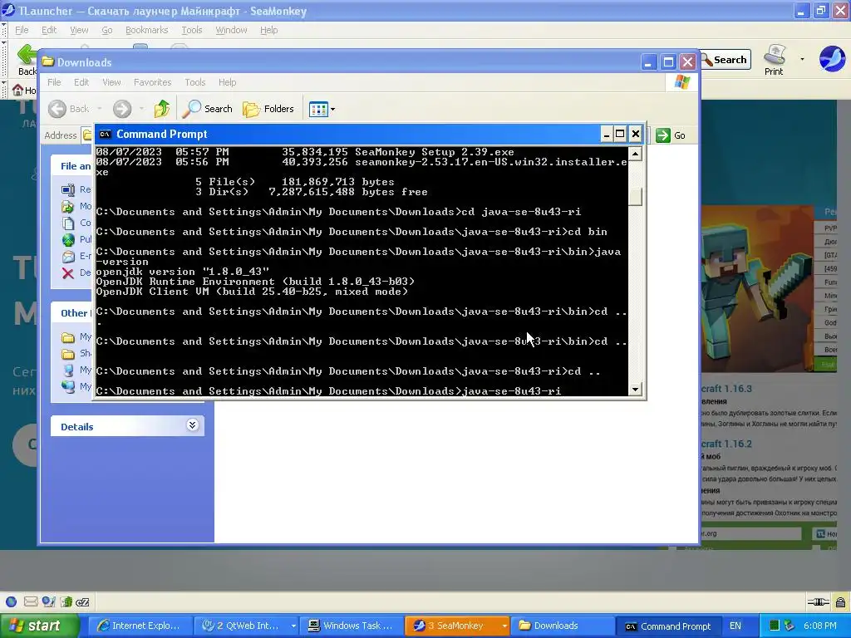Click Forward arrow in Downloads window
The image size is (851, 638).
point(122,109)
